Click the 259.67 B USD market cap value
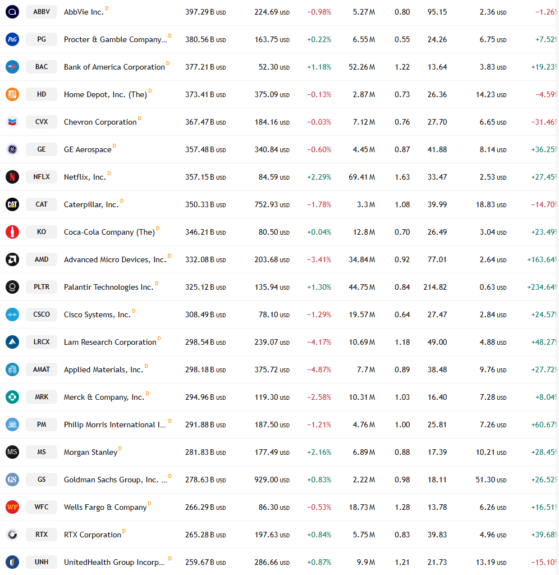Viewport: 559px width, 575px height. tap(205, 562)
